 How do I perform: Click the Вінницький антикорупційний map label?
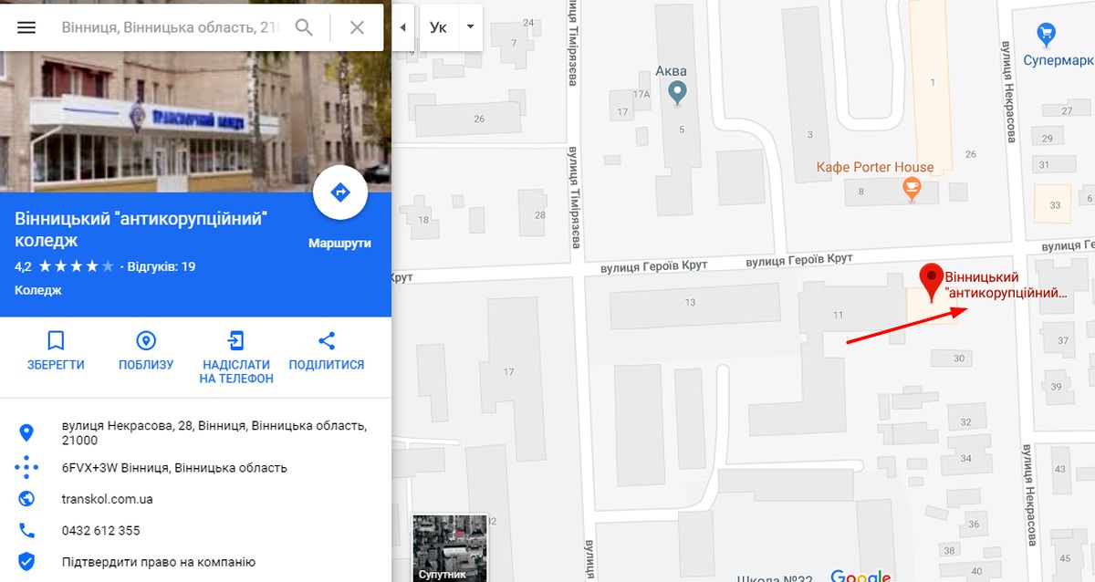pos(1006,285)
